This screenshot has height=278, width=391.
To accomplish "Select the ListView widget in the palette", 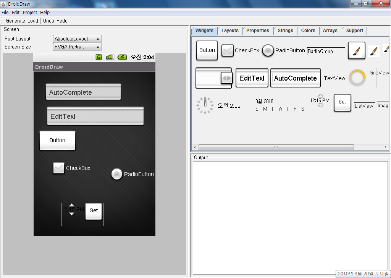I will [364, 106].
